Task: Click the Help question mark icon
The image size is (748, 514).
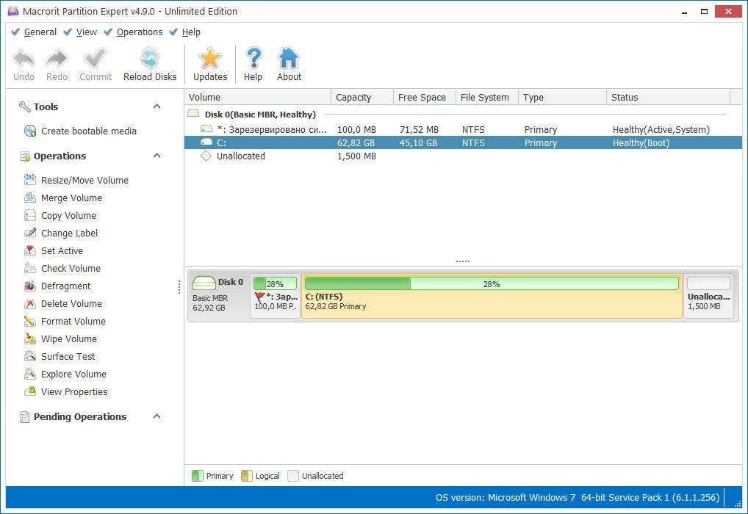Action: click(253, 59)
